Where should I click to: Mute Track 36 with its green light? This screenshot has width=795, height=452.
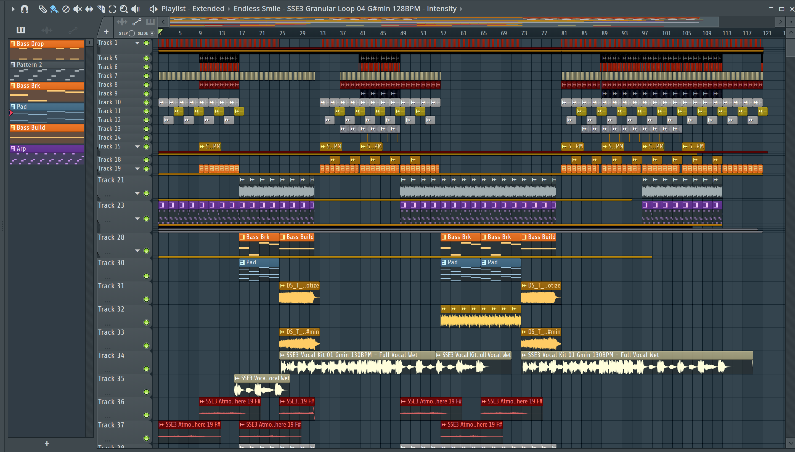point(146,415)
